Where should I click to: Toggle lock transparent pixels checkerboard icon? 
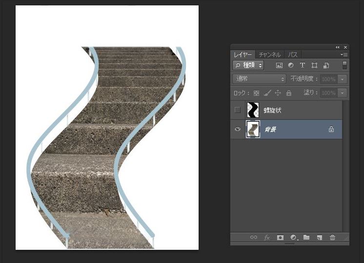point(256,93)
